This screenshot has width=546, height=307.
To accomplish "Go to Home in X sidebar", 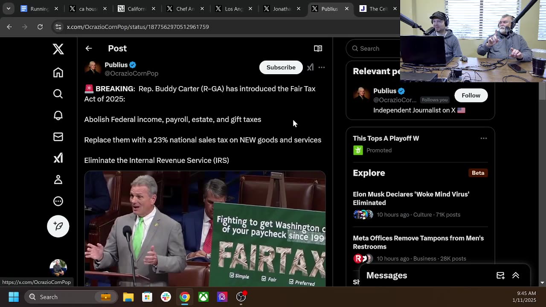I will (x=58, y=72).
